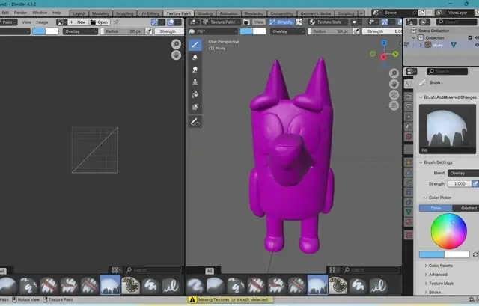The image size is (479, 306).
Task: Click Radius field in viewport header
Action: click(330, 31)
